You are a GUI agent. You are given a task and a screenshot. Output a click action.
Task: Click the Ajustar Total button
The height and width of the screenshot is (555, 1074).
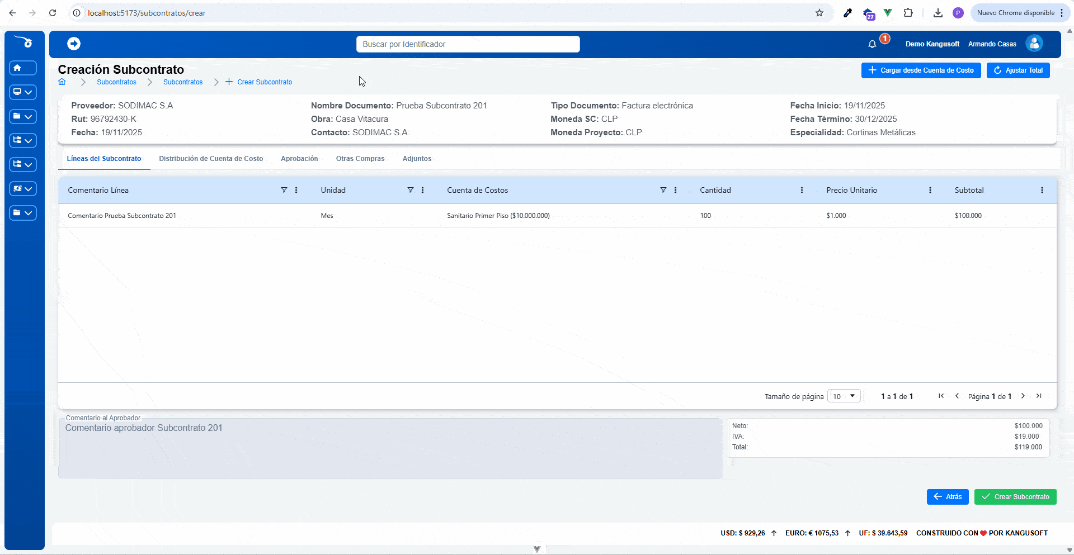[x=1018, y=70]
